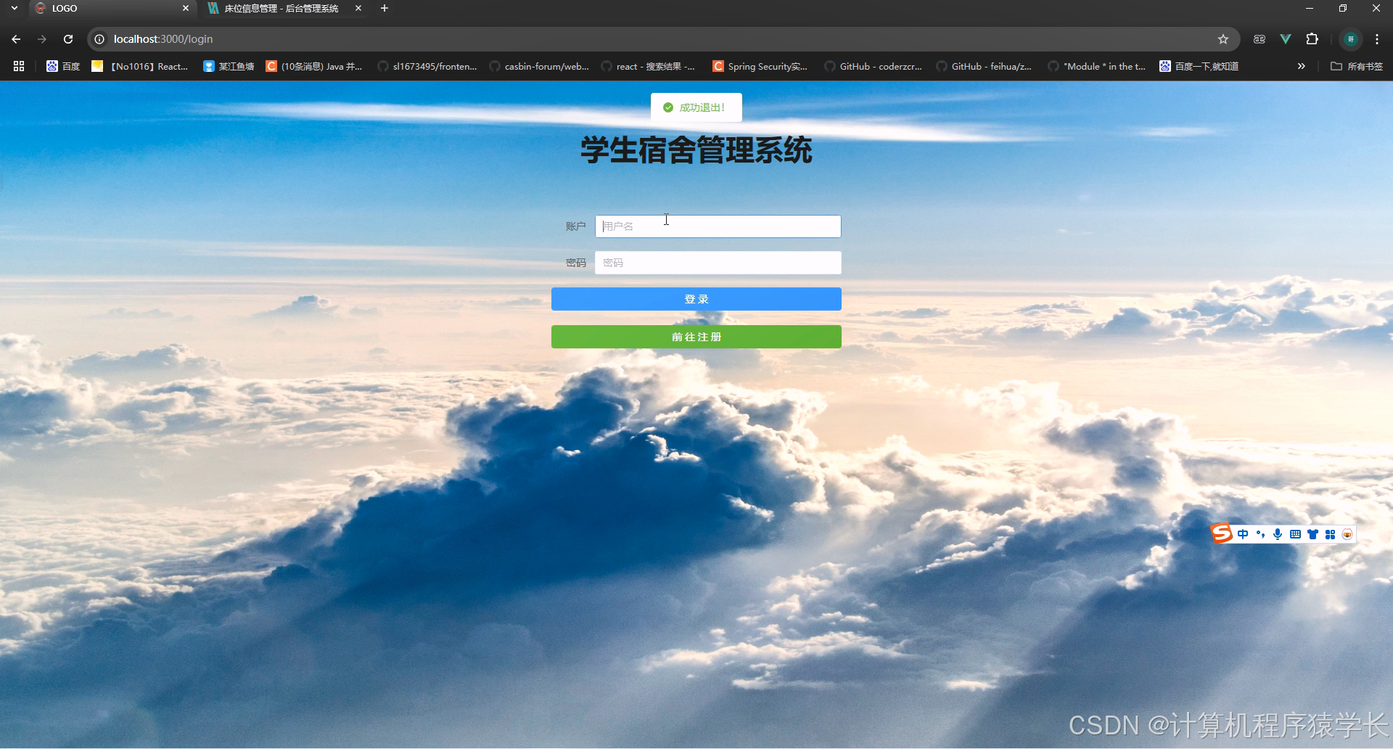Expand hidden bookmarks via the chevron

coord(1301,66)
